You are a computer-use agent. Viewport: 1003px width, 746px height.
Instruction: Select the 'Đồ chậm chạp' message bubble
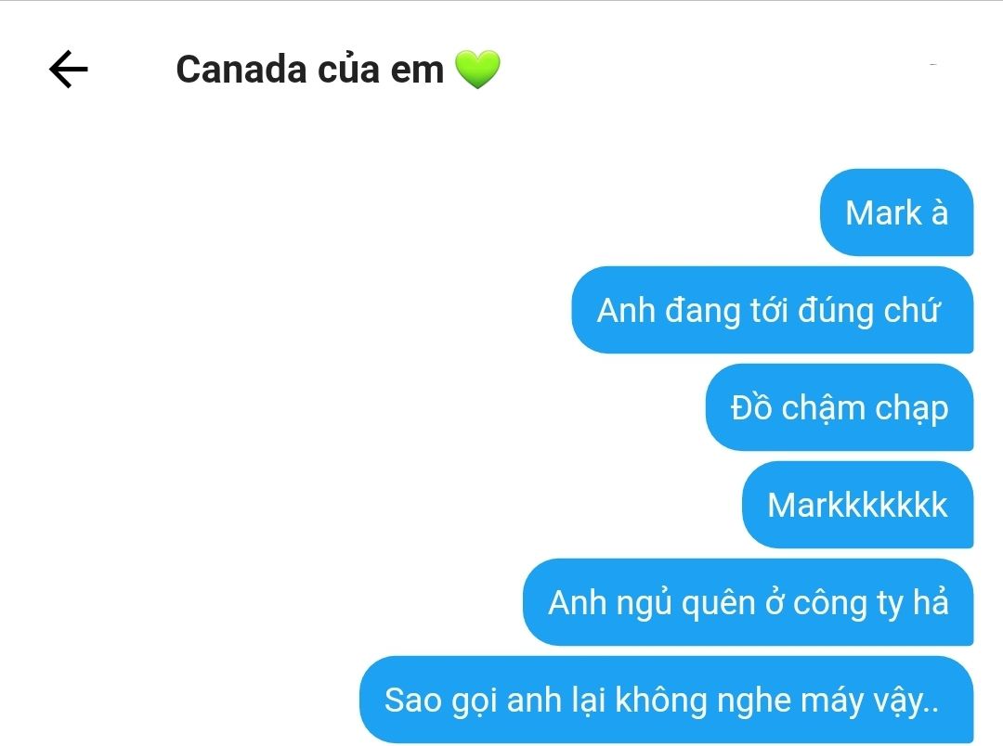tap(840, 407)
